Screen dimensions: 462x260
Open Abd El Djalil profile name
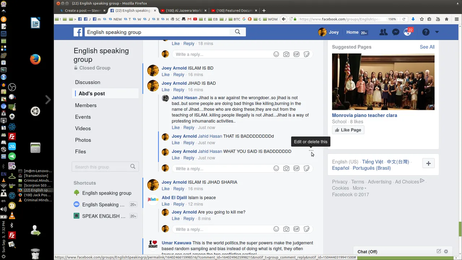coord(174,198)
